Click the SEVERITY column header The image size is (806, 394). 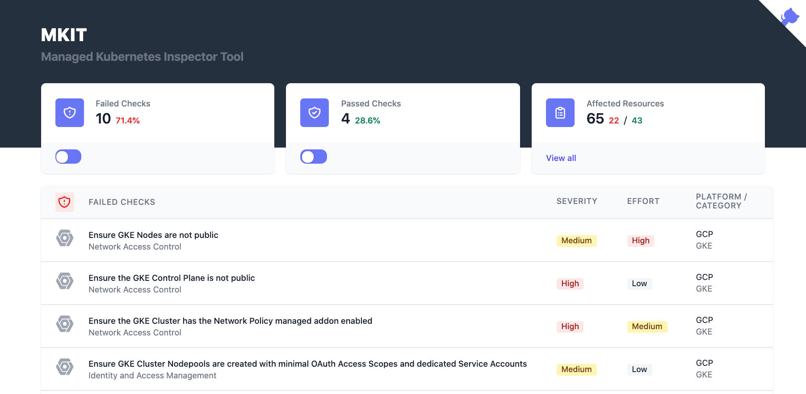tap(577, 201)
